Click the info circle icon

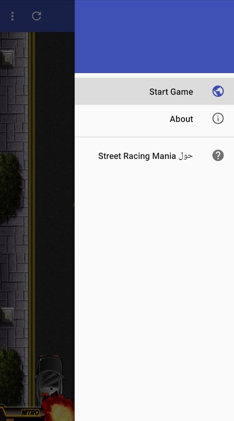tap(218, 118)
